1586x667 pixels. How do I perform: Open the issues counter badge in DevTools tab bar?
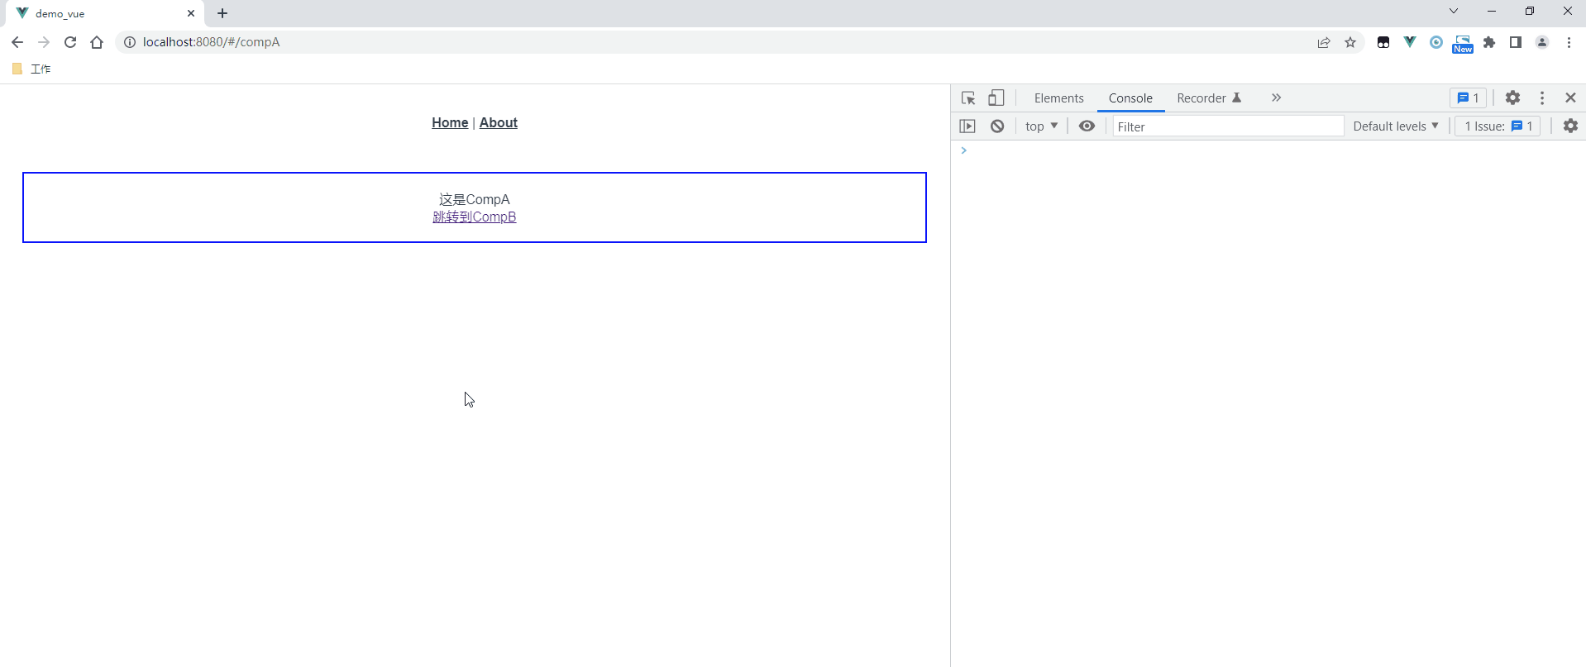point(1468,98)
